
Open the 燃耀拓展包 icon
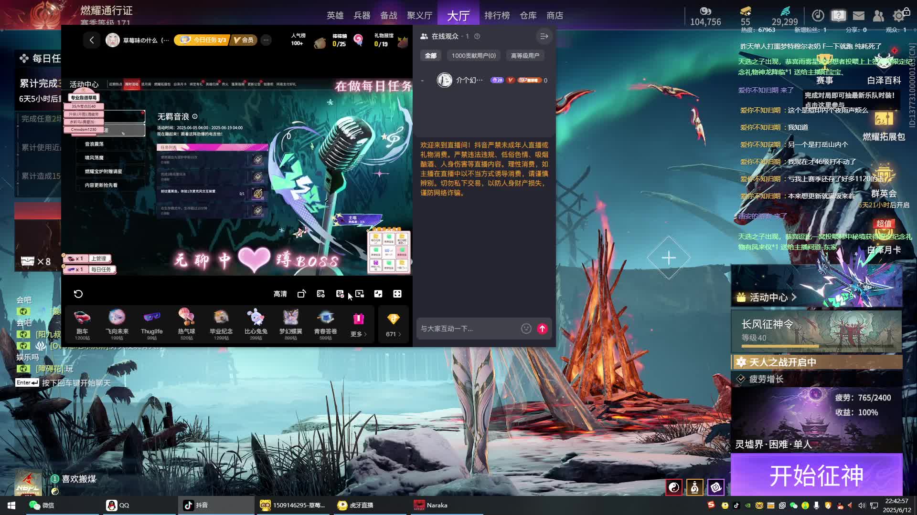pyautogui.click(x=884, y=126)
